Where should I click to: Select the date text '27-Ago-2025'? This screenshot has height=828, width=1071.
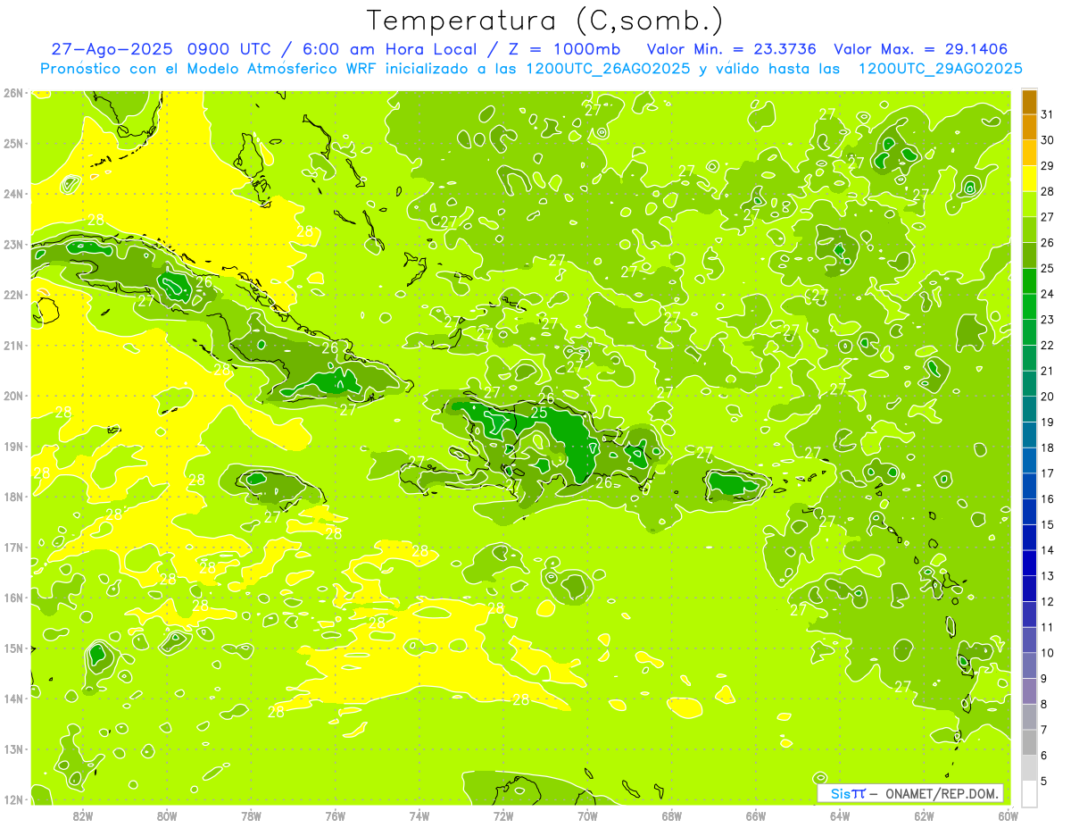[x=111, y=49]
